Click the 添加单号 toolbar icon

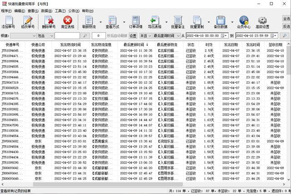9,22
